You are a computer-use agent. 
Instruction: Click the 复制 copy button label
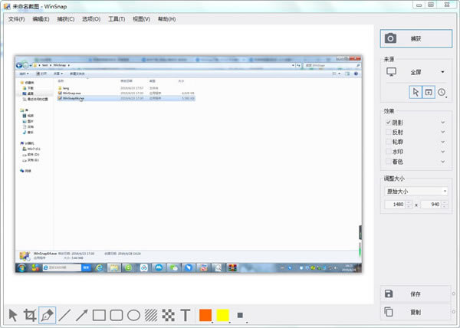click(x=416, y=312)
